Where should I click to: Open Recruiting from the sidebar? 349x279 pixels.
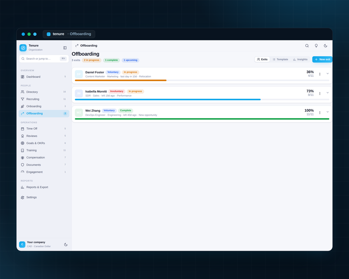click(x=44, y=99)
